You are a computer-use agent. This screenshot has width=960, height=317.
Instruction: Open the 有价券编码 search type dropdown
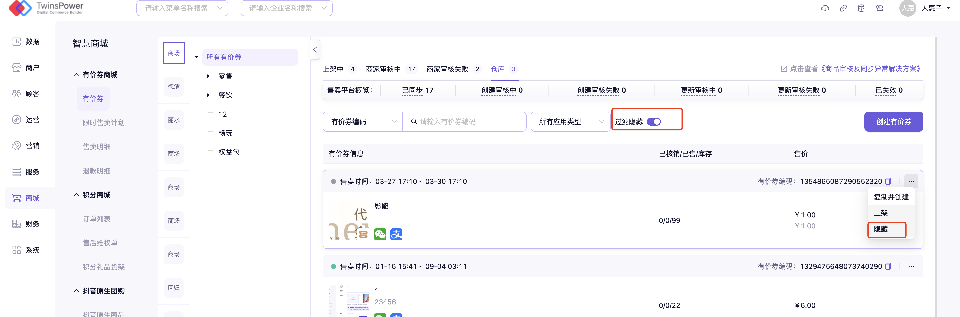363,122
